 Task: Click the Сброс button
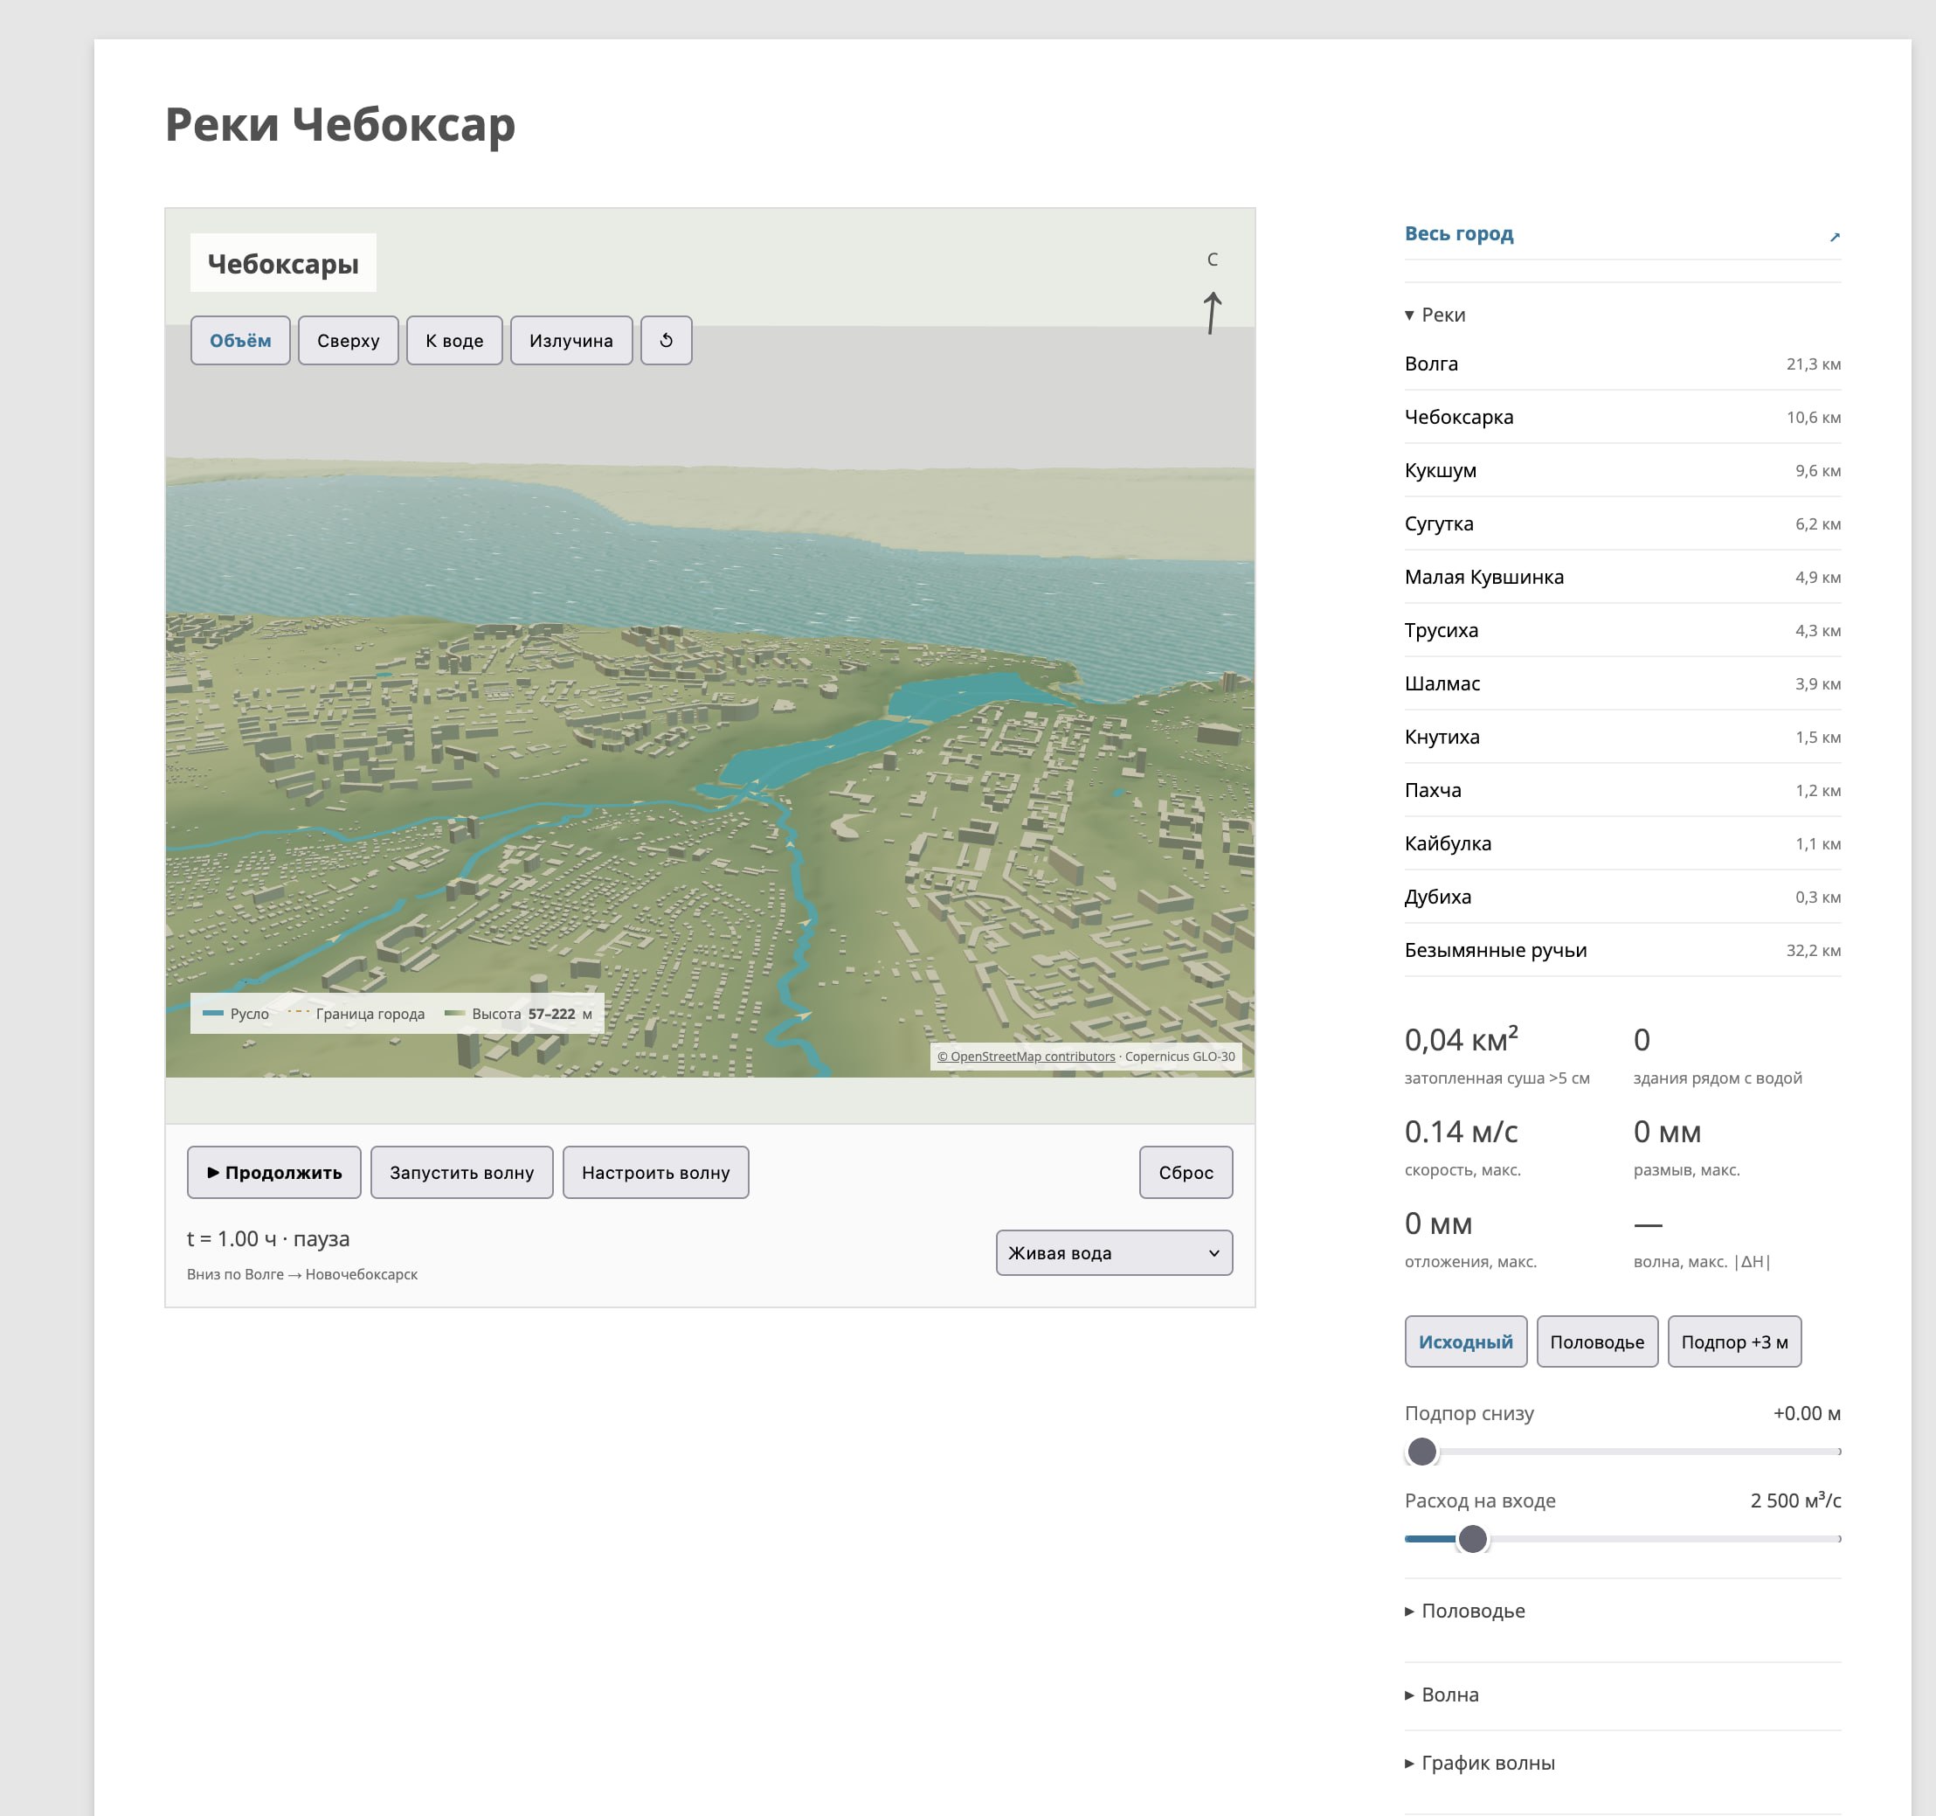1186,1172
